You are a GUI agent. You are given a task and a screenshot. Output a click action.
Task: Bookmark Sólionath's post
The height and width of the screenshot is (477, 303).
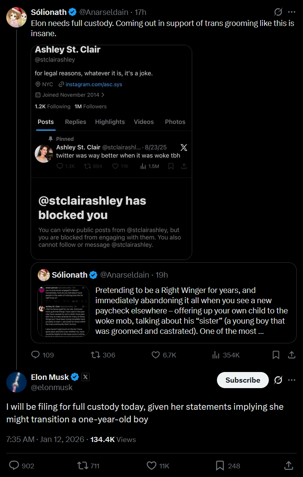[x=276, y=355]
